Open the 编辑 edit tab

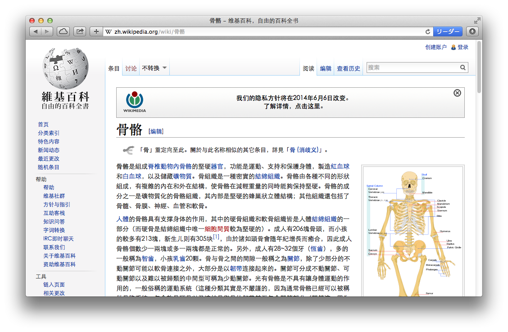pyautogui.click(x=326, y=68)
